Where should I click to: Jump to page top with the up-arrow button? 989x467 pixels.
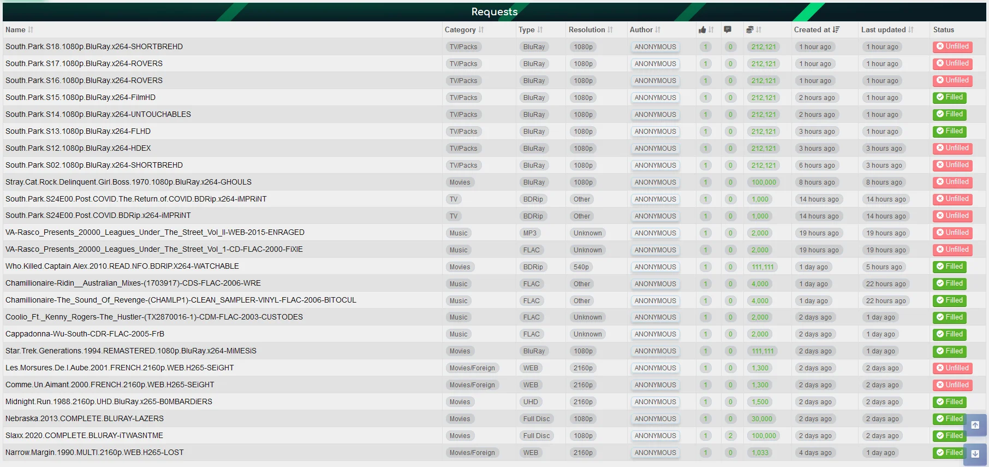click(x=975, y=425)
